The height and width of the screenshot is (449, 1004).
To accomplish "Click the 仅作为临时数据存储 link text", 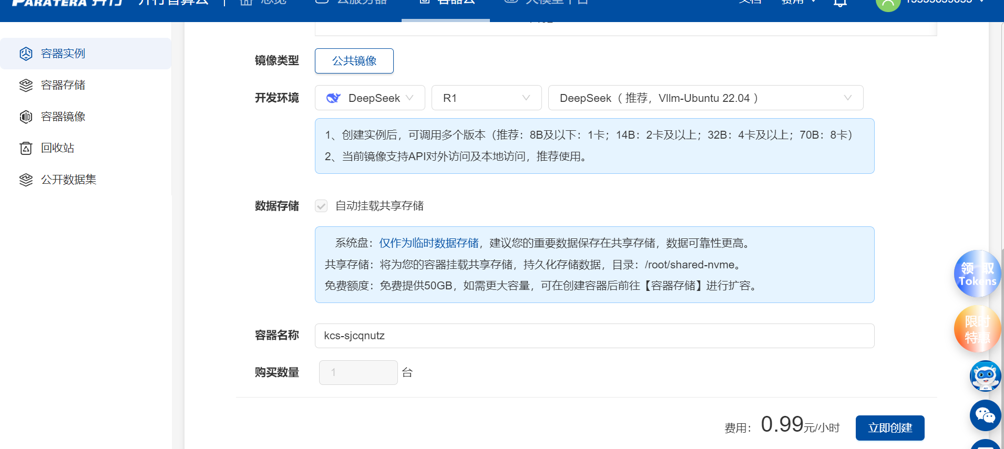I will pyautogui.click(x=429, y=243).
